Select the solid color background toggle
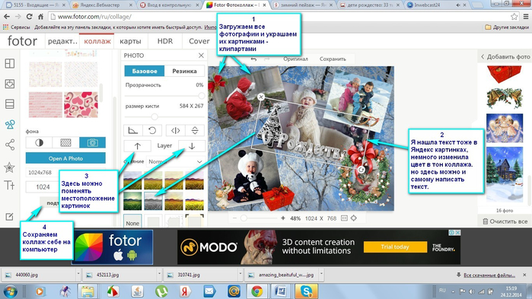This screenshot has height=299, width=532. click(x=39, y=143)
